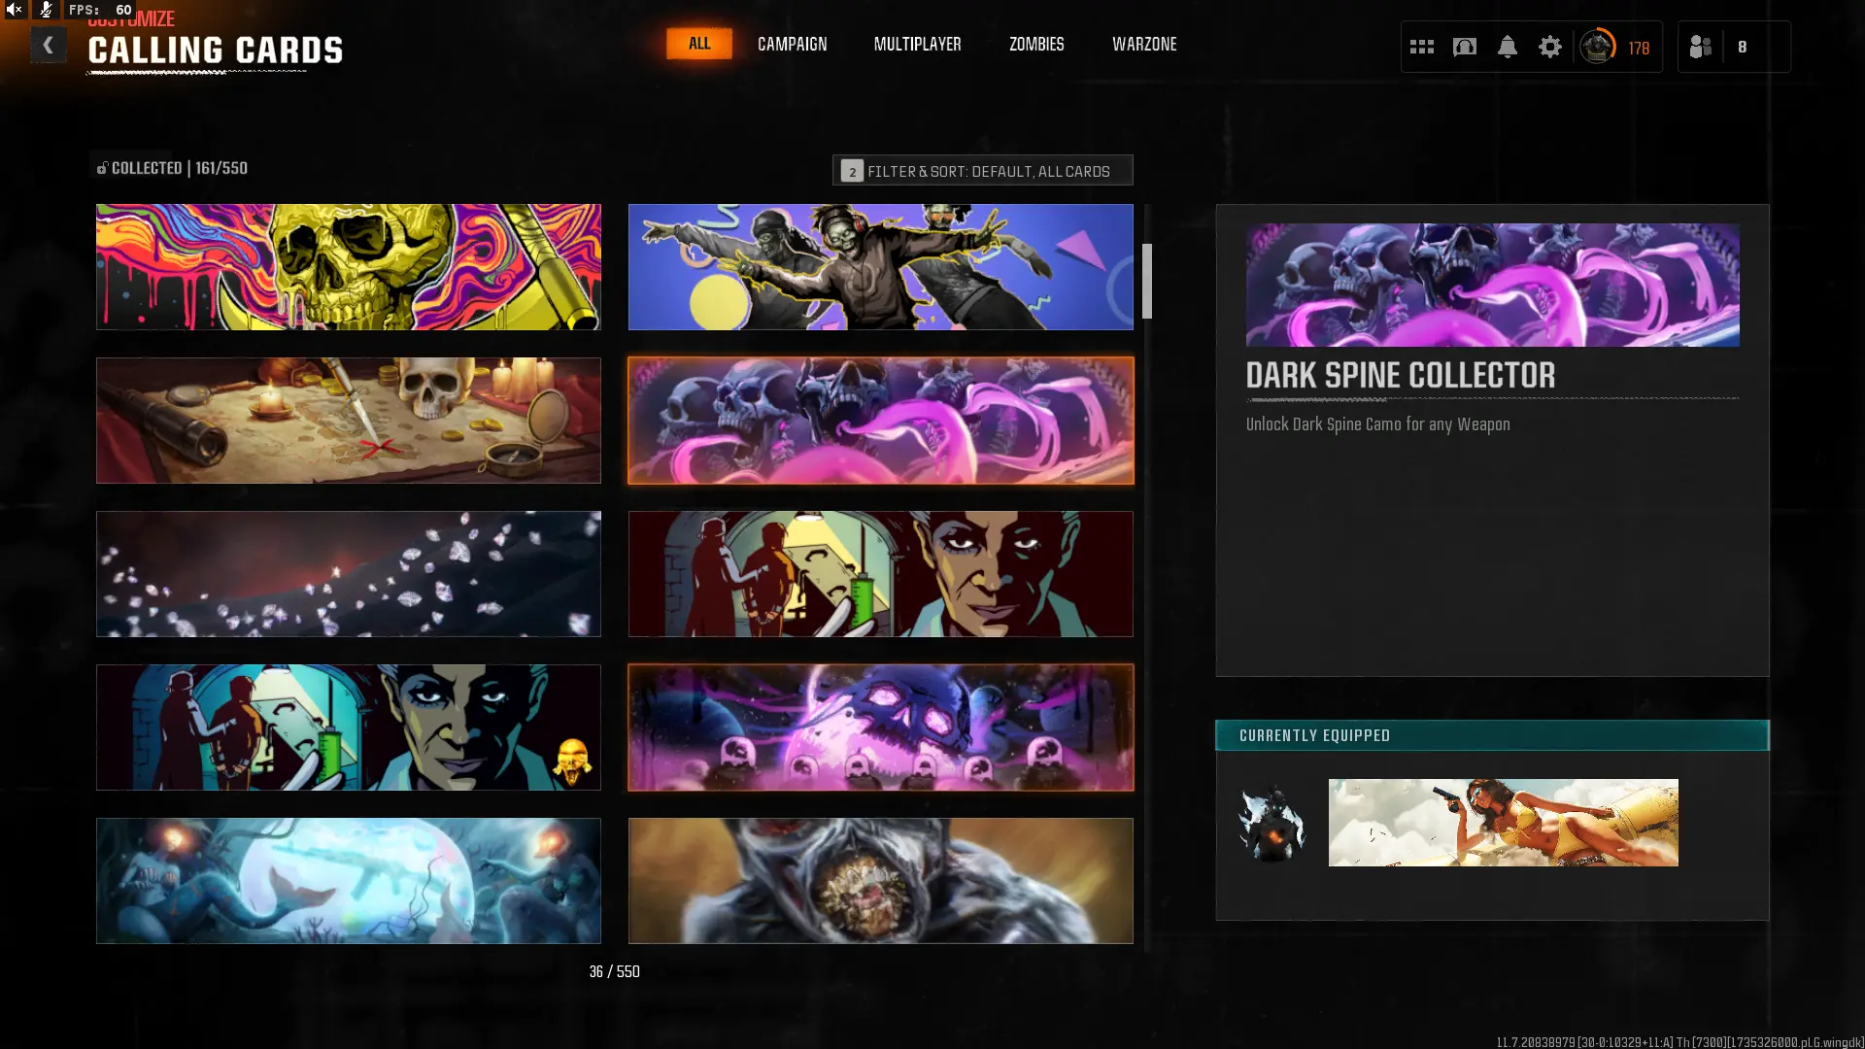Open settings gear icon

1550,47
